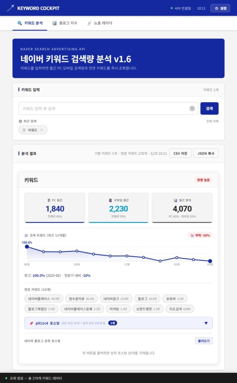The height and width of the screenshot is (383, 237).
Task: Click the 06월 peak point on trend chart
Action: [27, 247]
